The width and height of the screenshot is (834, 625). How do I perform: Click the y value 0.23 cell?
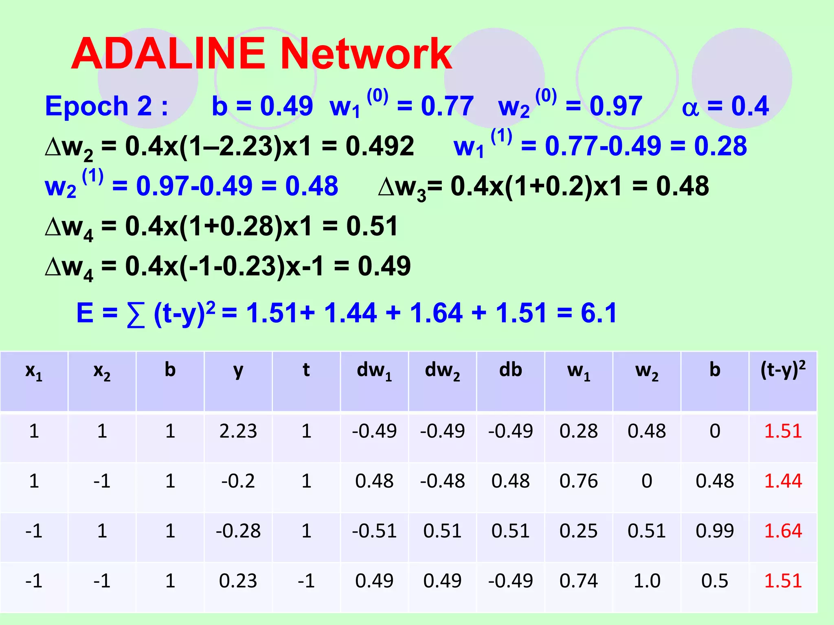238,581
